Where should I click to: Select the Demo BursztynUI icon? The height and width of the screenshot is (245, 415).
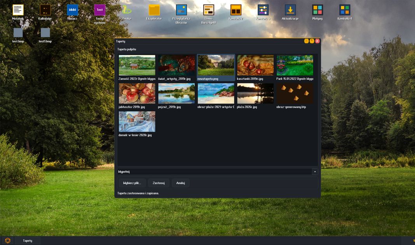click(209, 10)
